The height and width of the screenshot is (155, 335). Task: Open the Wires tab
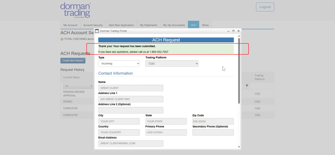tap(205, 25)
